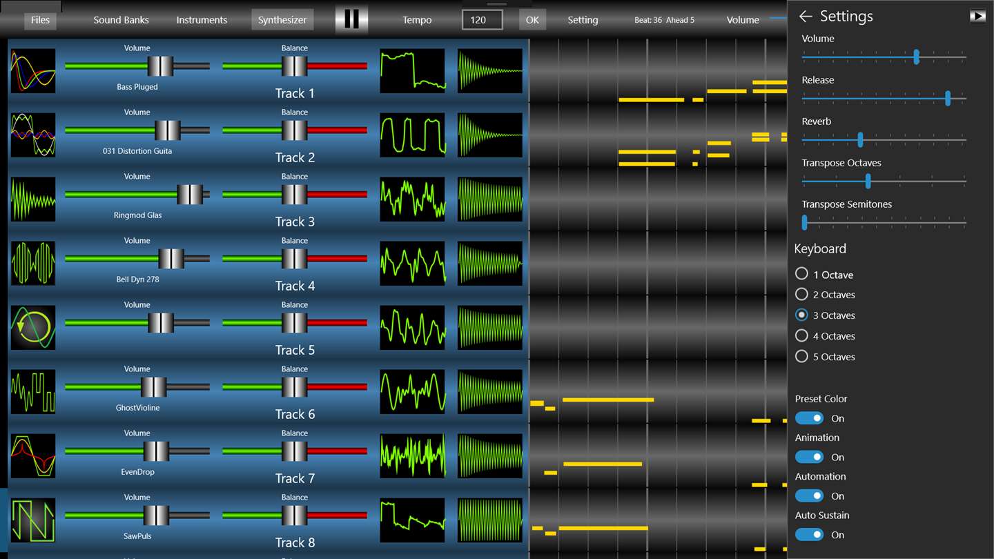Open Track 3 envelope display

[490, 199]
